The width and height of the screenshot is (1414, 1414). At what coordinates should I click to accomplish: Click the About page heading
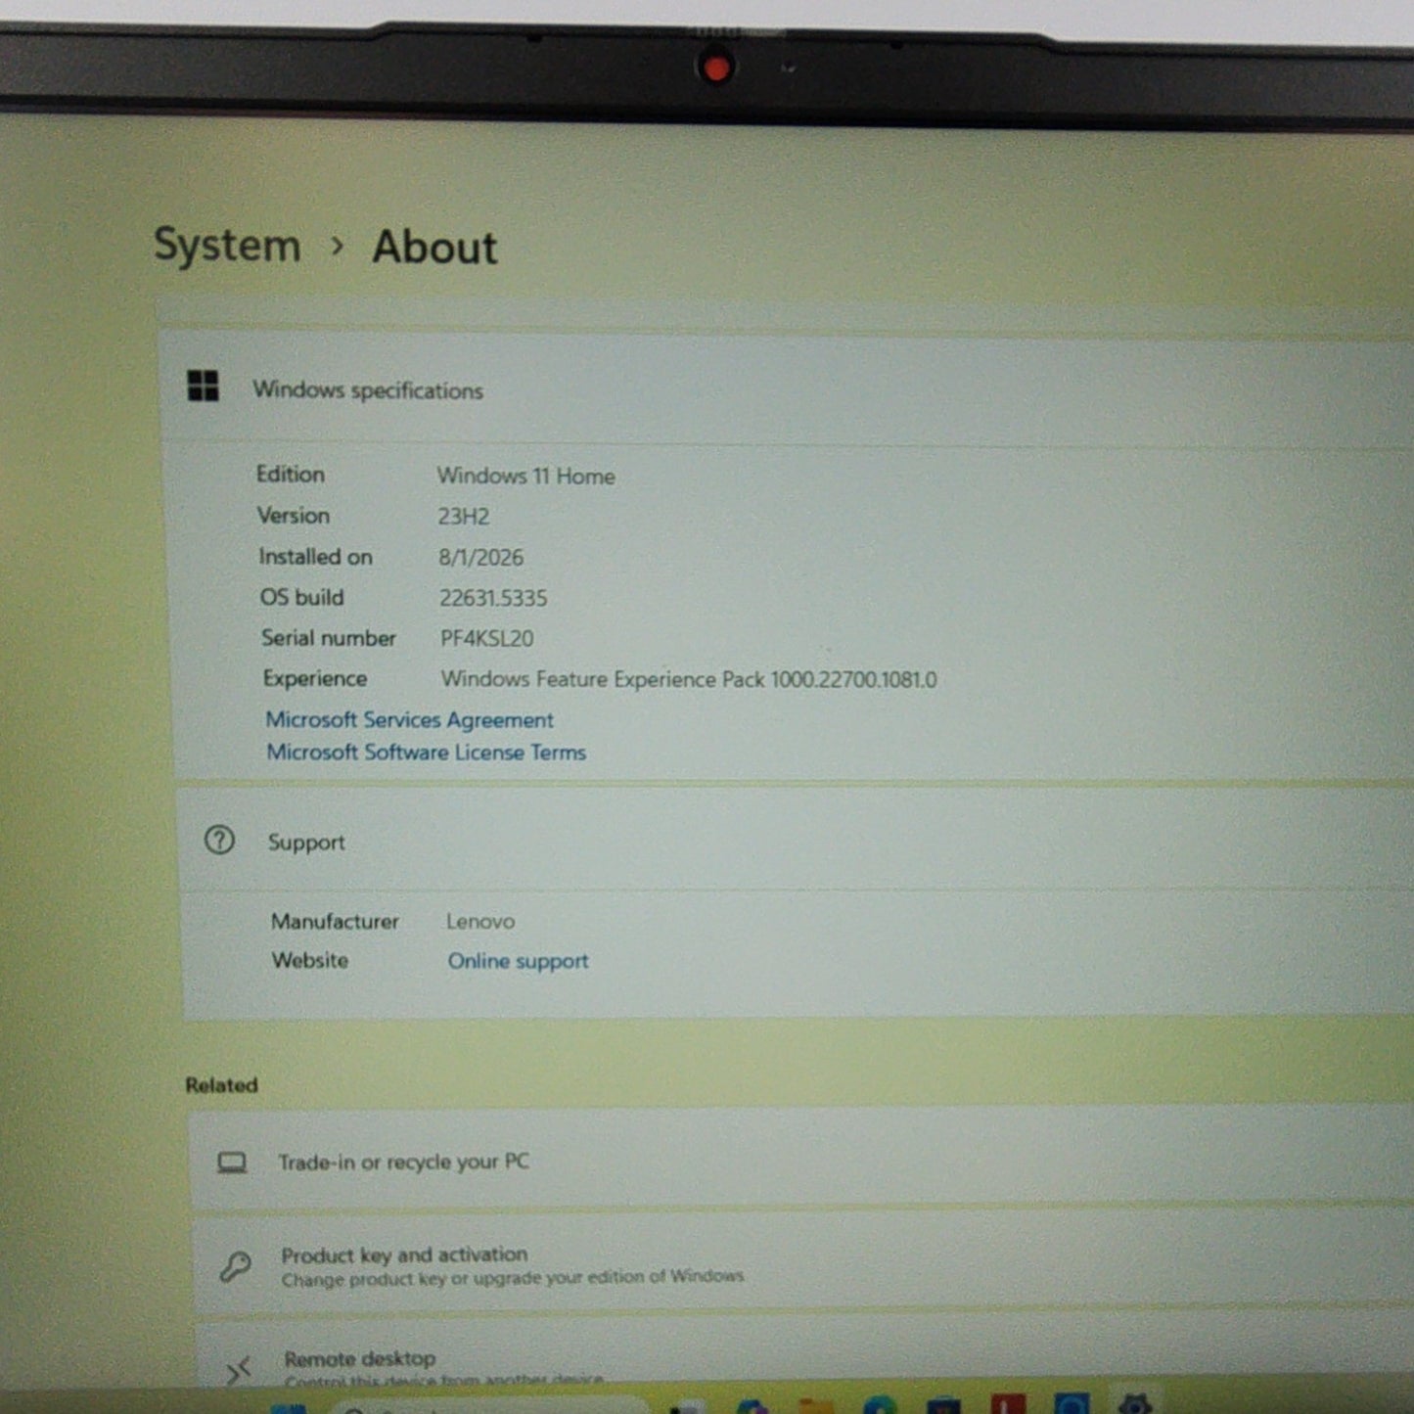point(434,247)
